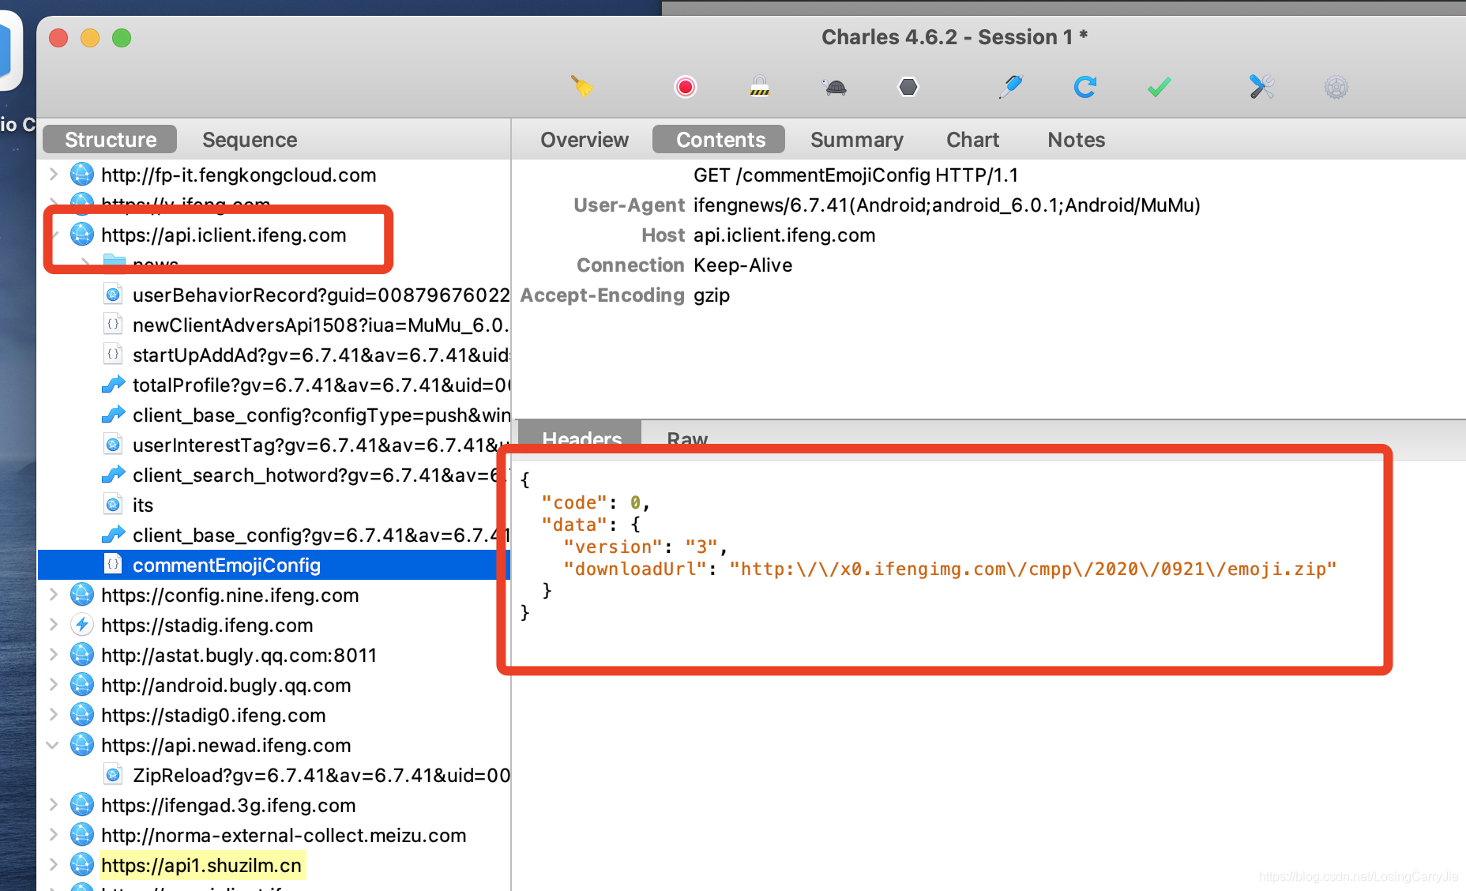
Task: Click the globe icon beside api.newad.ifeng.com
Action: 82,745
